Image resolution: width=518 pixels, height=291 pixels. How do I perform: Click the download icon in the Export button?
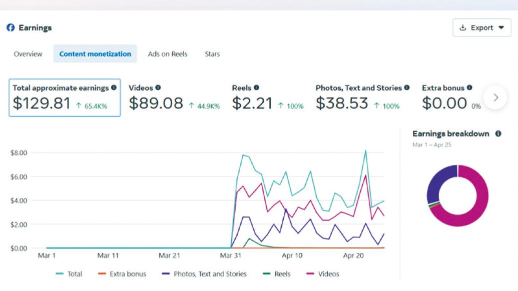point(463,28)
